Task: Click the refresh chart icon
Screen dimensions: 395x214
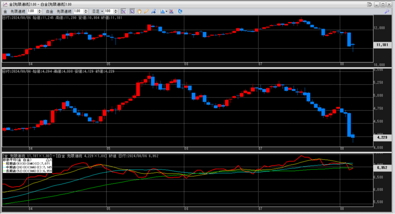Action: point(180,11)
